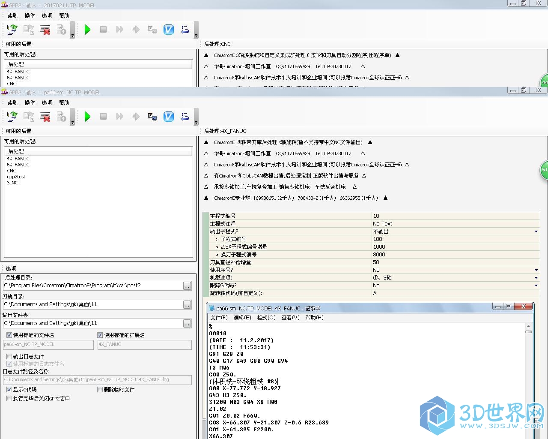The width and height of the screenshot is (548, 439).
Task: Open 机型选项 dropdown showing 3轴
Action: 536,278
